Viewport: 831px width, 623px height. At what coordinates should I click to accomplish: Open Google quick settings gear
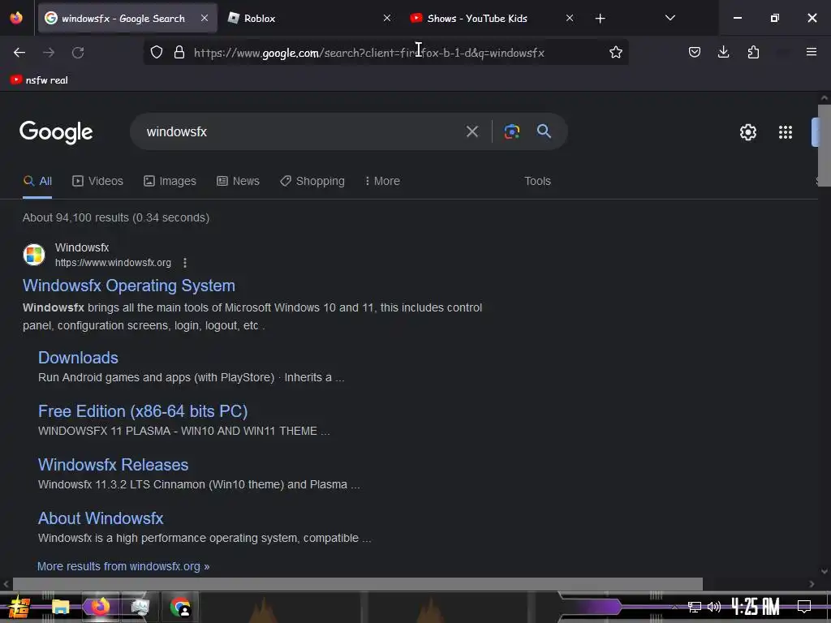pyautogui.click(x=747, y=132)
